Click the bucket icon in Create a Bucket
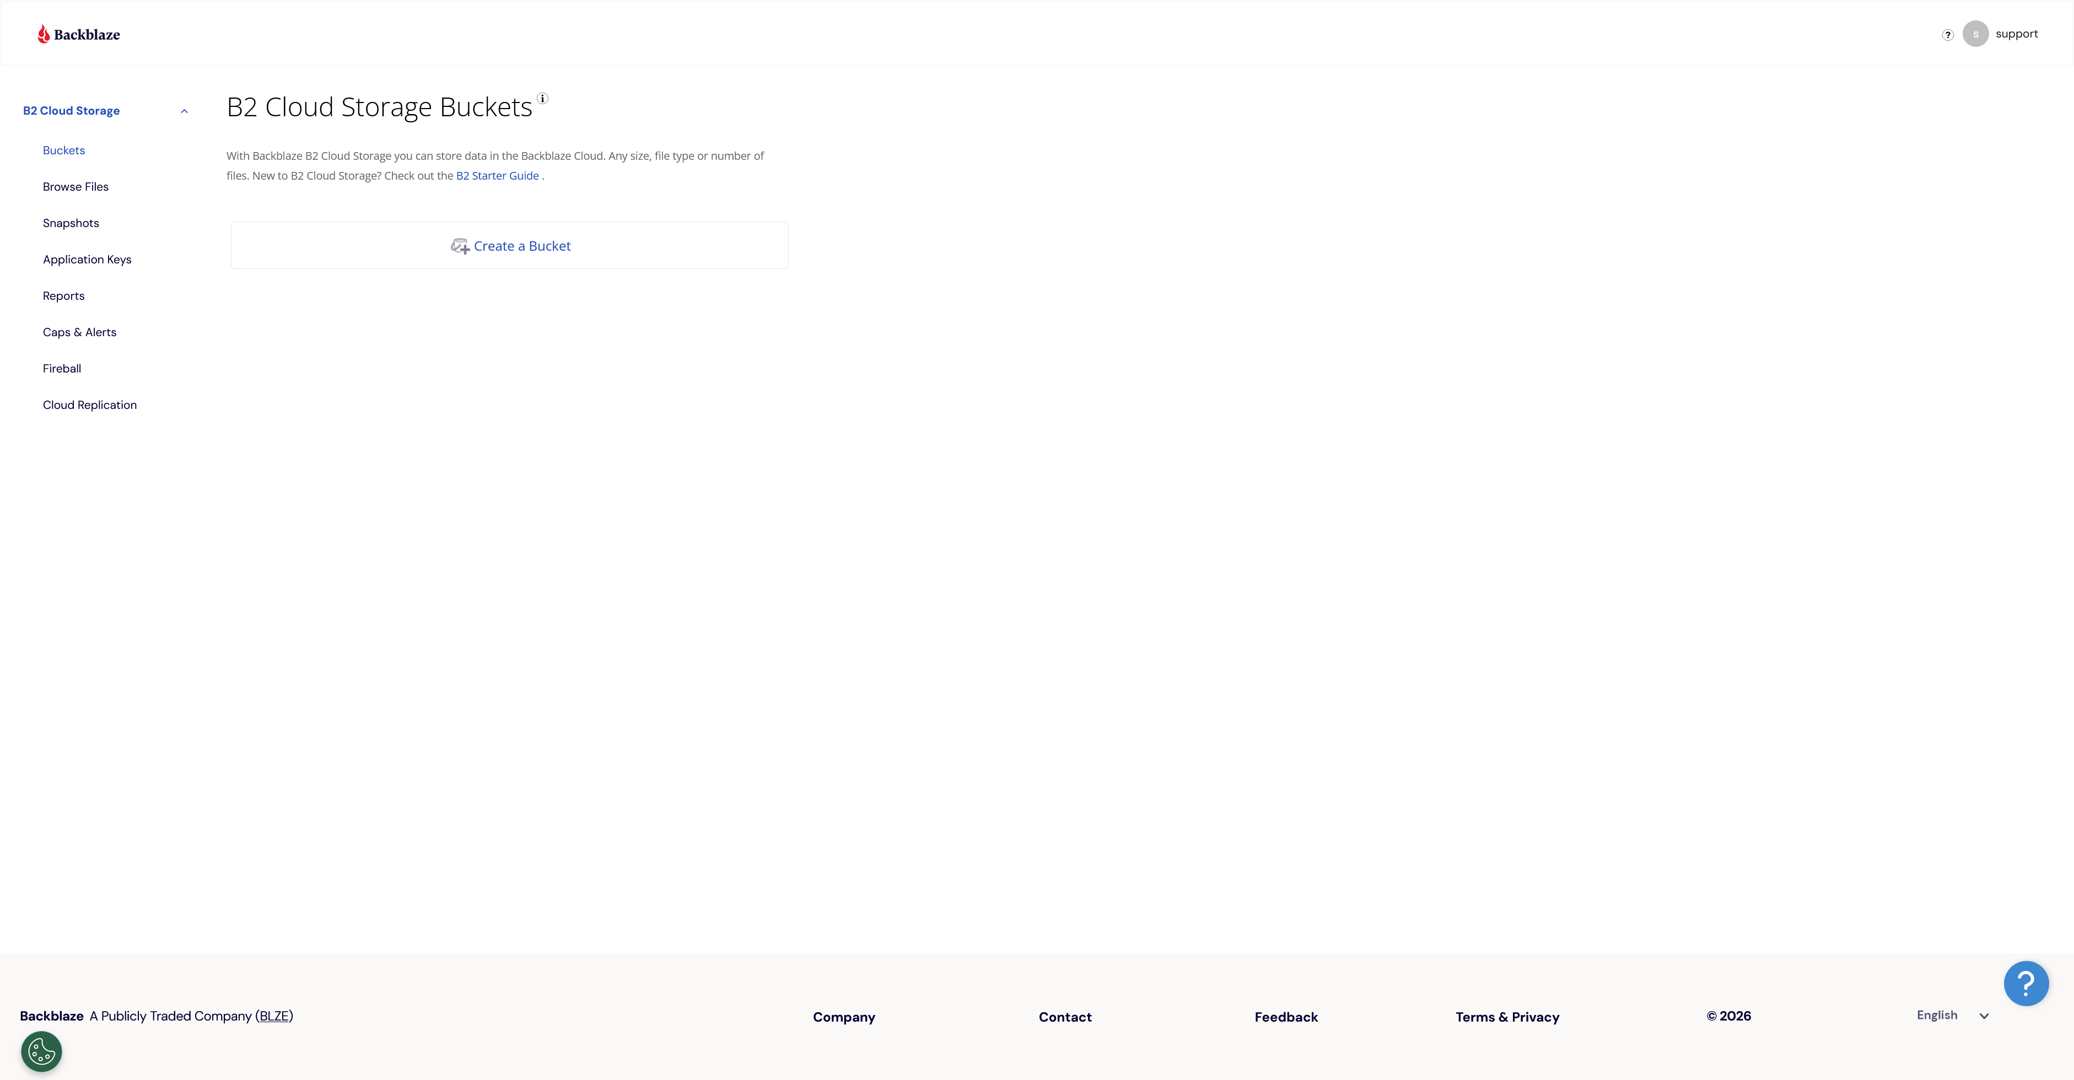The height and width of the screenshot is (1080, 2074). [460, 246]
